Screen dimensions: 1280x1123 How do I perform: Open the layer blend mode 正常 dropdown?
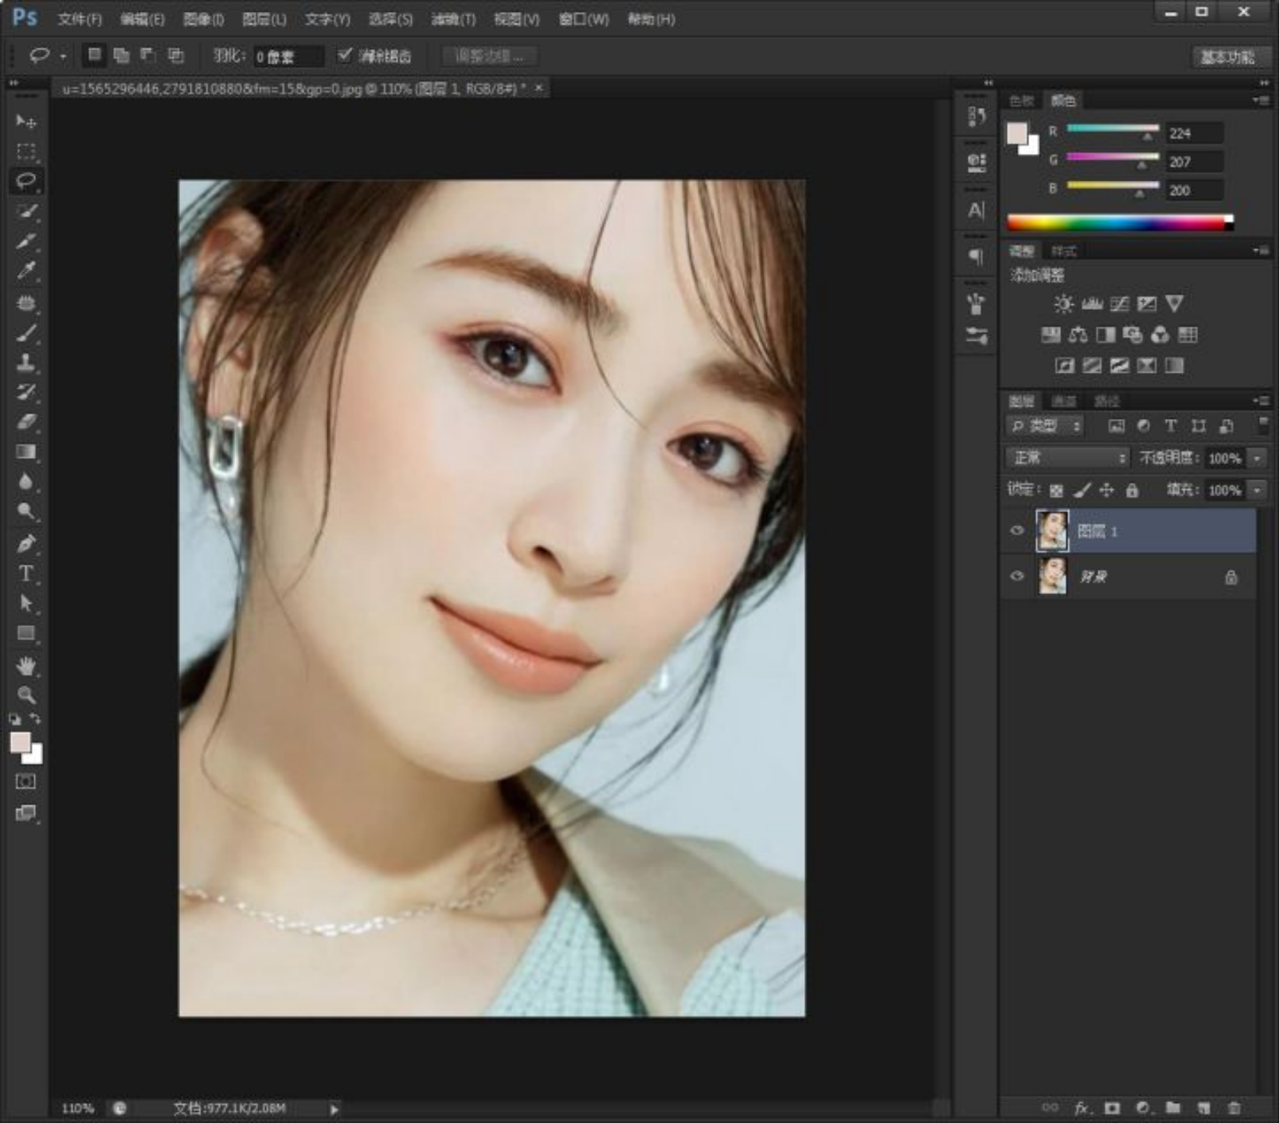[1067, 458]
